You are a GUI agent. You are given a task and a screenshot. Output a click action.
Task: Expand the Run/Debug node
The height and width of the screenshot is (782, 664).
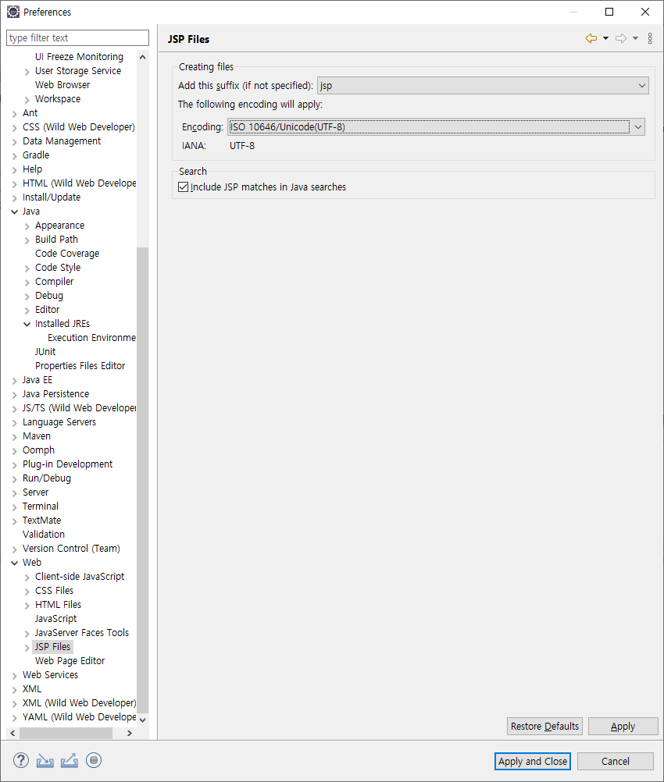[15, 478]
